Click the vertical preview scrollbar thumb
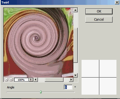 point(76,45)
